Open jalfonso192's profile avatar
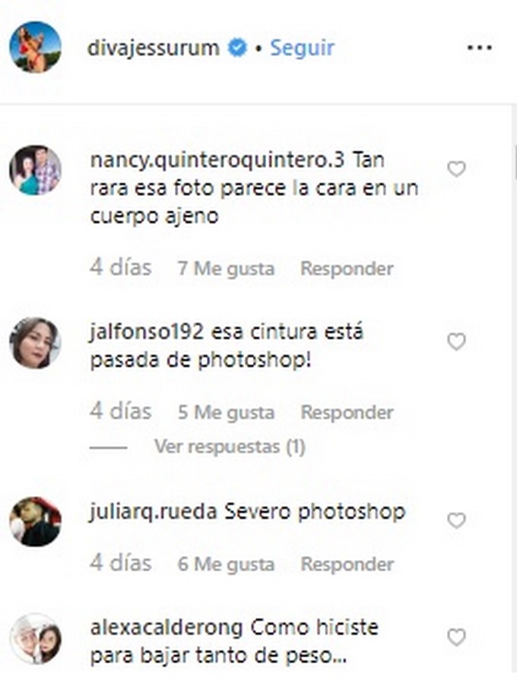Viewport: 517px width, 680px height. point(35,343)
